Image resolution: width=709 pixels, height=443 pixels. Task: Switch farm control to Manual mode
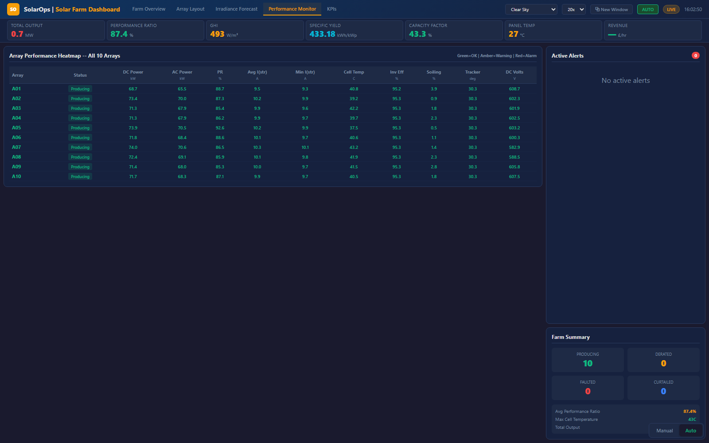pyautogui.click(x=664, y=430)
